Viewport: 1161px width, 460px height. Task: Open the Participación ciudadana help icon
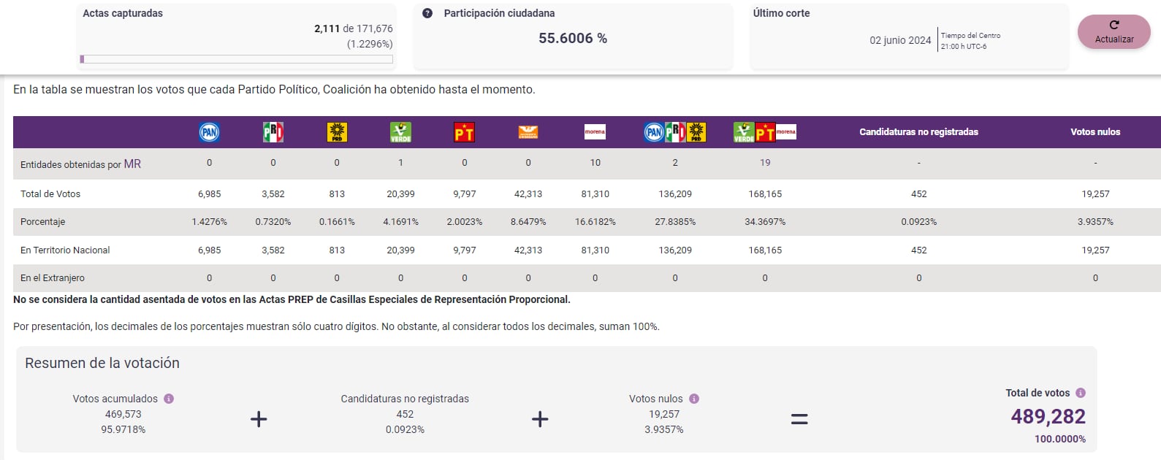click(427, 13)
